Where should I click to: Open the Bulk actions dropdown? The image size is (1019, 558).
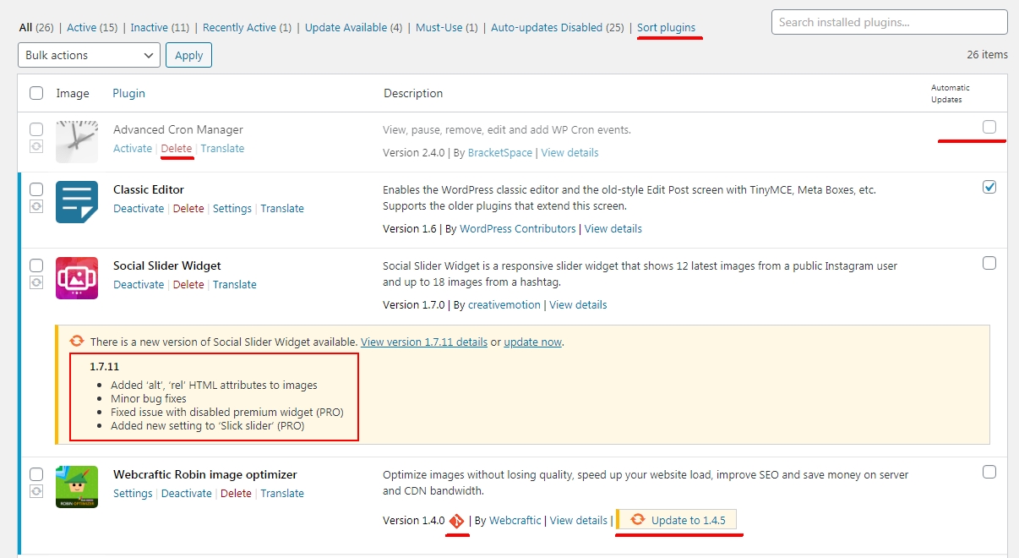tap(89, 55)
